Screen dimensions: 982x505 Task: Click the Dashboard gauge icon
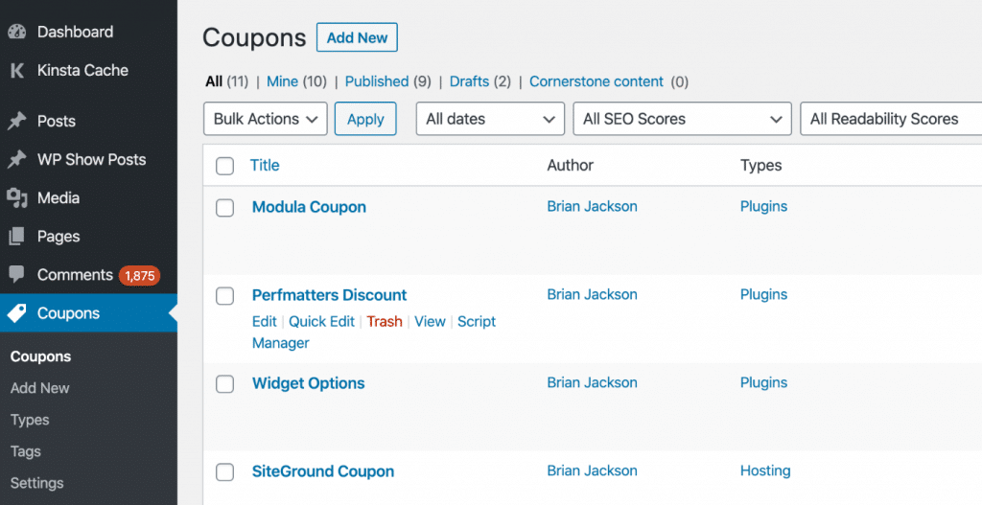(17, 32)
